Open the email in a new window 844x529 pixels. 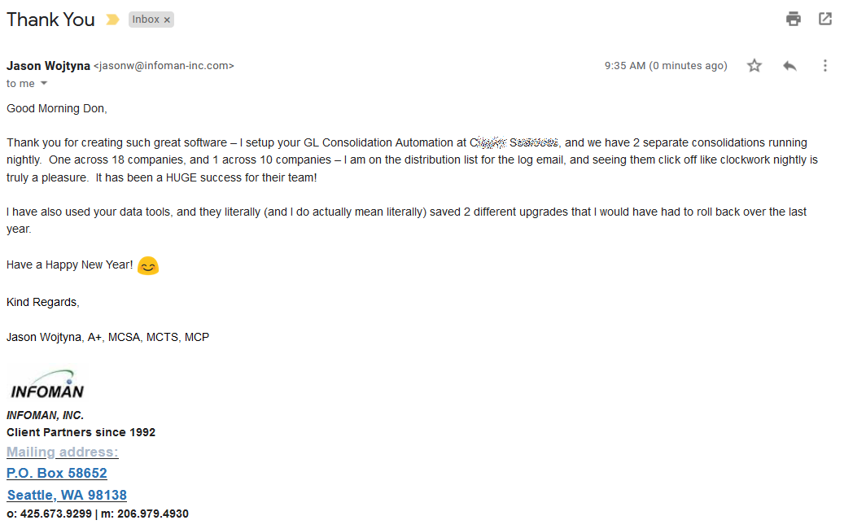pyautogui.click(x=825, y=19)
